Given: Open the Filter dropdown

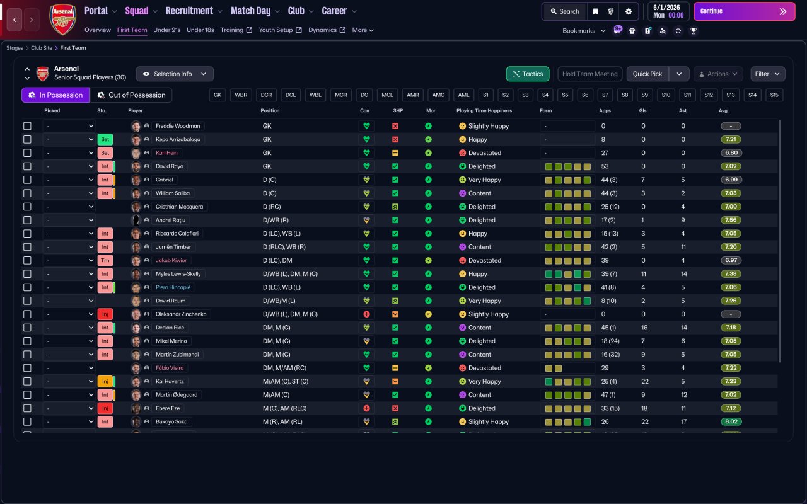Looking at the screenshot, I should pyautogui.click(x=768, y=74).
